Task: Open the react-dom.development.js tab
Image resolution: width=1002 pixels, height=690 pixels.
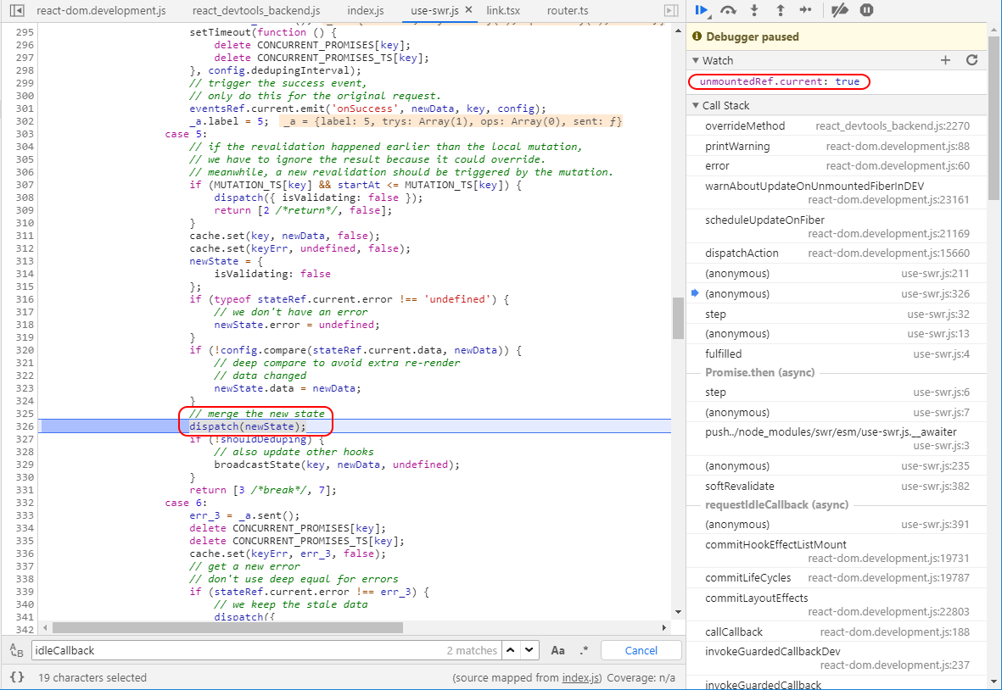Action: pyautogui.click(x=101, y=10)
